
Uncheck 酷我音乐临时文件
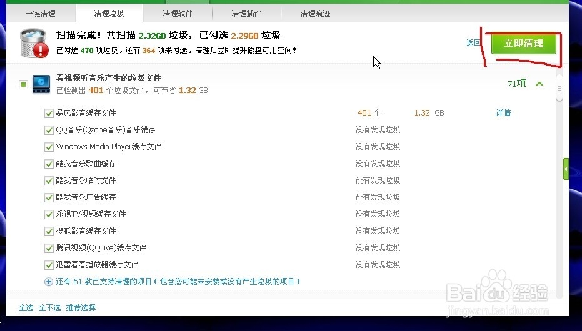[x=49, y=180]
